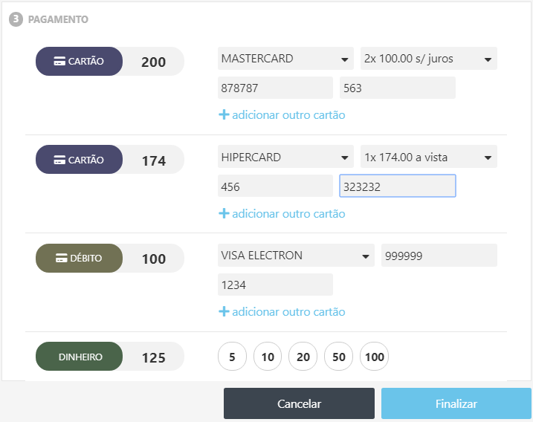
Task: Open the MASTERCARD card brand dropdown
Action: 286,59
